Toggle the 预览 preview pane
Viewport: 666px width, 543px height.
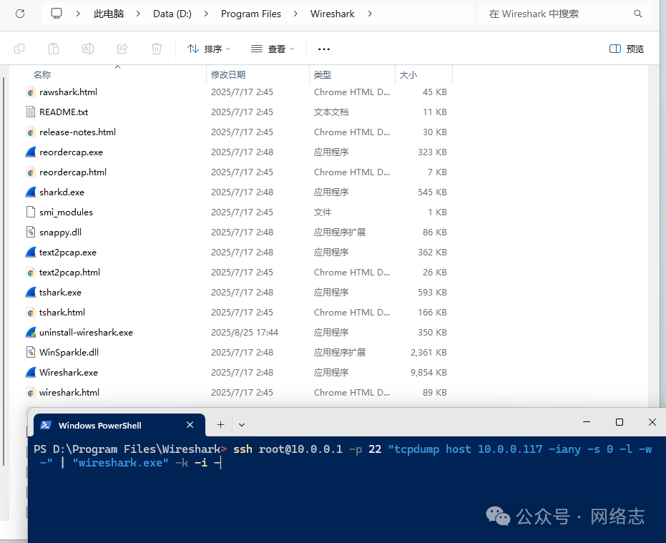[627, 49]
